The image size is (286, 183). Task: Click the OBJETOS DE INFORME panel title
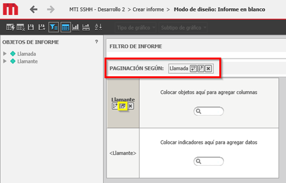click(31, 42)
